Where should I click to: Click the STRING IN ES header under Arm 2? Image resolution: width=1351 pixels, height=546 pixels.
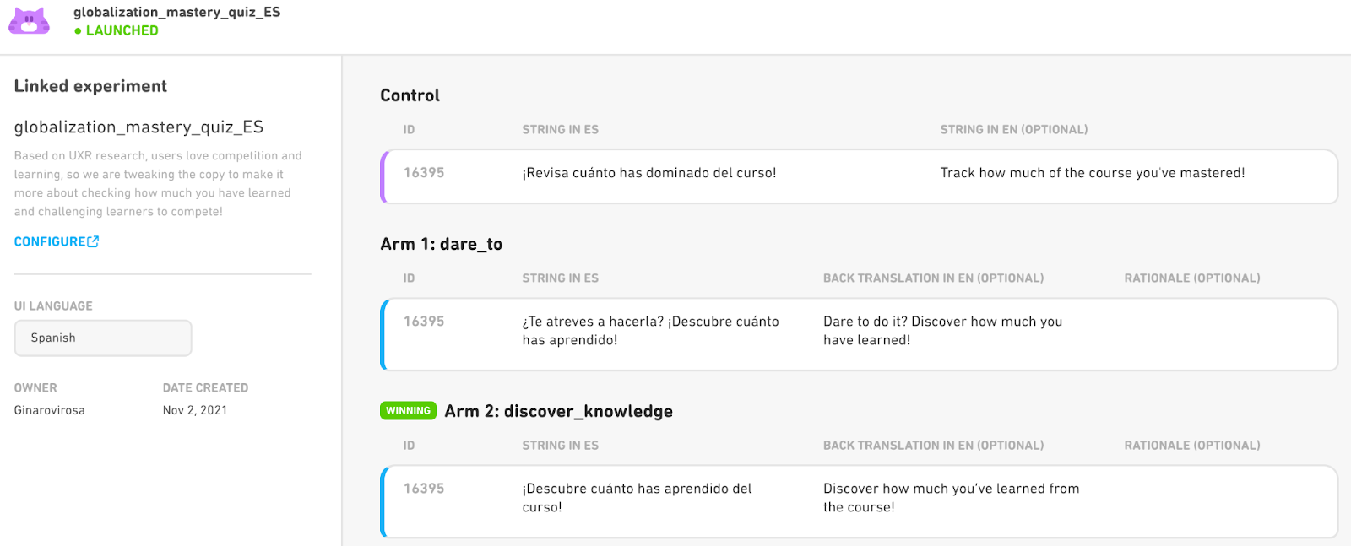point(560,446)
